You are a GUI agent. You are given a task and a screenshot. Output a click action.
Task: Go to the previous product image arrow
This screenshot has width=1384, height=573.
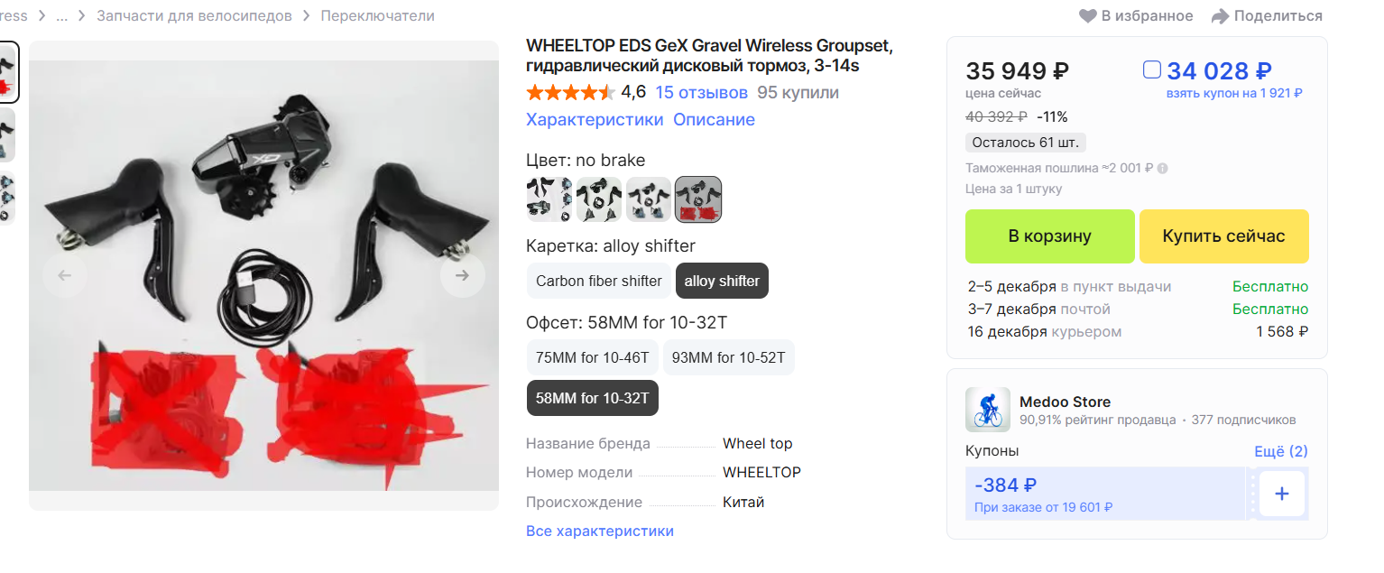(65, 275)
